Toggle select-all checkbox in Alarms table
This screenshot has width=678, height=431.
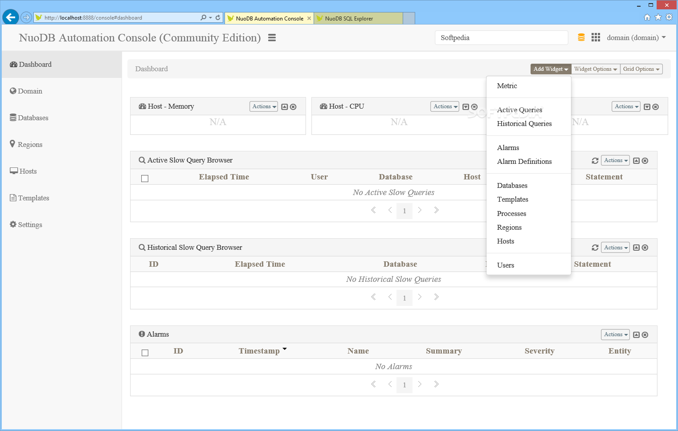(x=145, y=353)
